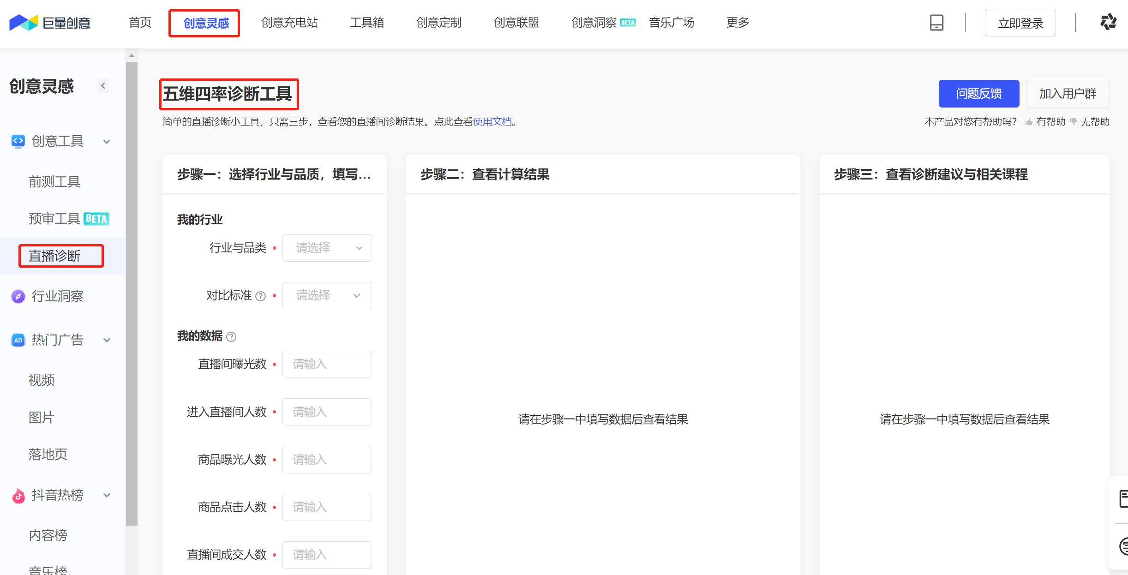Click the 无帮助 feedback text

[x=1095, y=122]
